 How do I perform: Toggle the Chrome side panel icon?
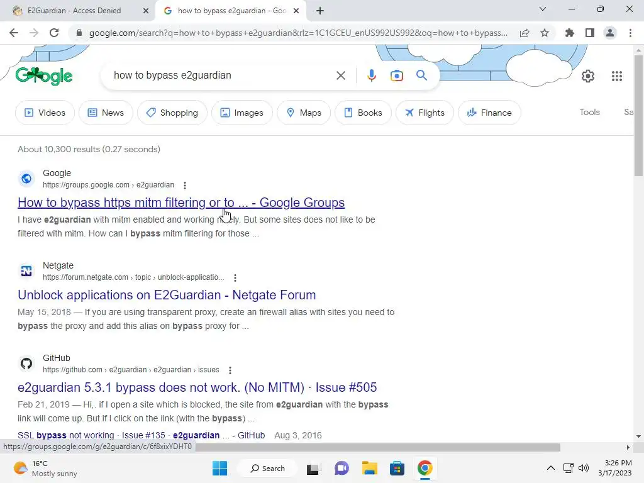tap(590, 33)
